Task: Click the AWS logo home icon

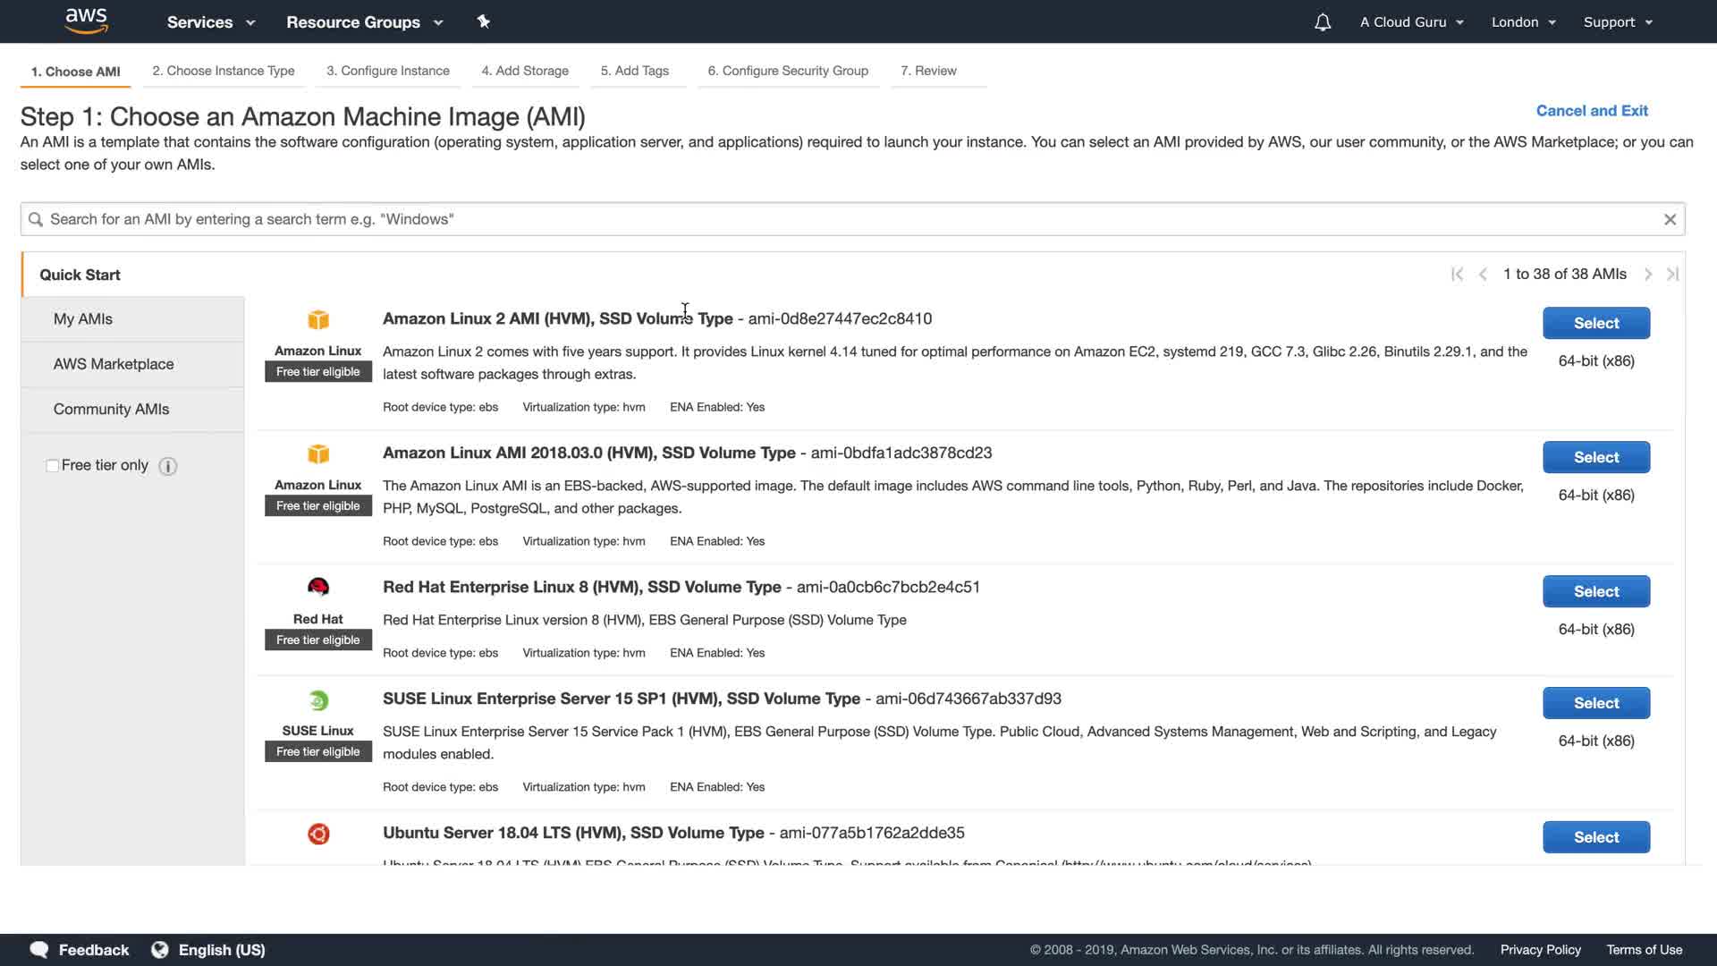Action: [x=86, y=21]
